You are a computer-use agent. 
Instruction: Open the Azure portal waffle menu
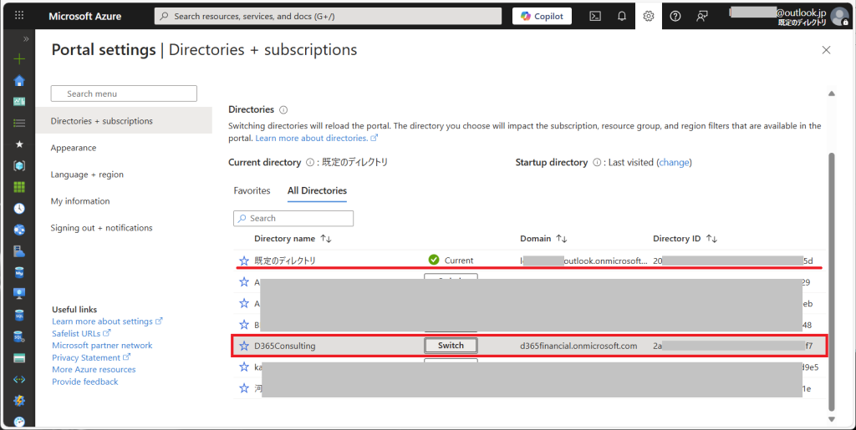point(19,16)
